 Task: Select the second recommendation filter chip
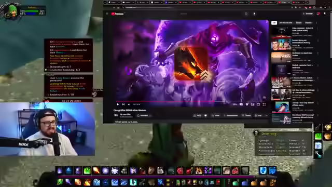click(286, 23)
